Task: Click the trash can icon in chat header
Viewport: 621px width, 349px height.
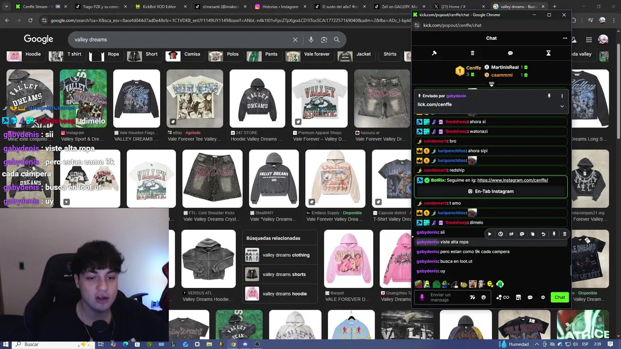Action: pos(473,53)
